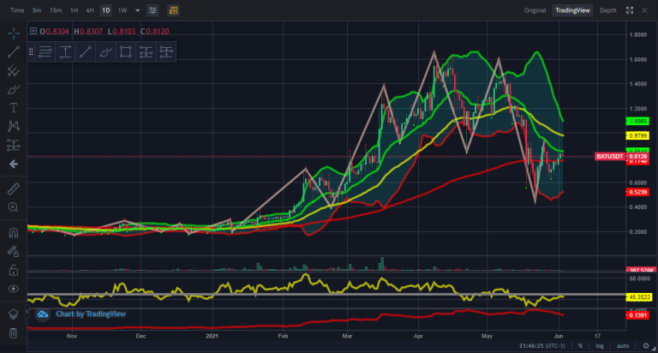The image size is (658, 353).
Task: Switch to the 5m interval
Action: click(37, 10)
